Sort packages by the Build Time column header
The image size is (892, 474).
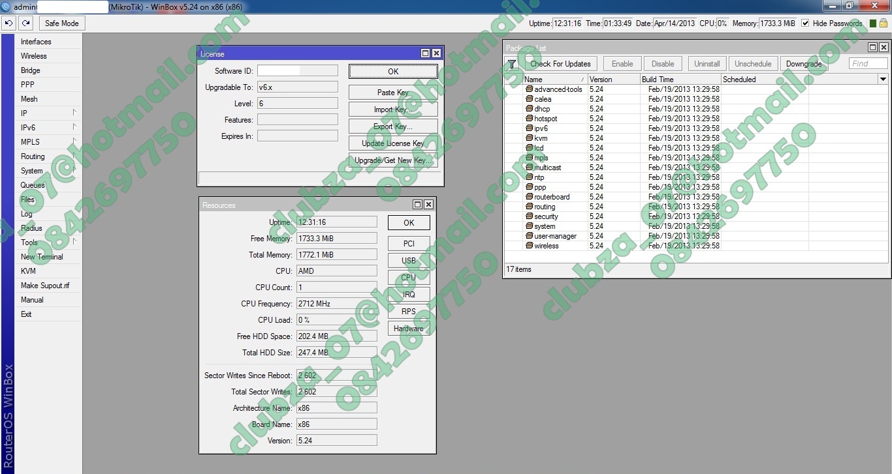click(680, 80)
